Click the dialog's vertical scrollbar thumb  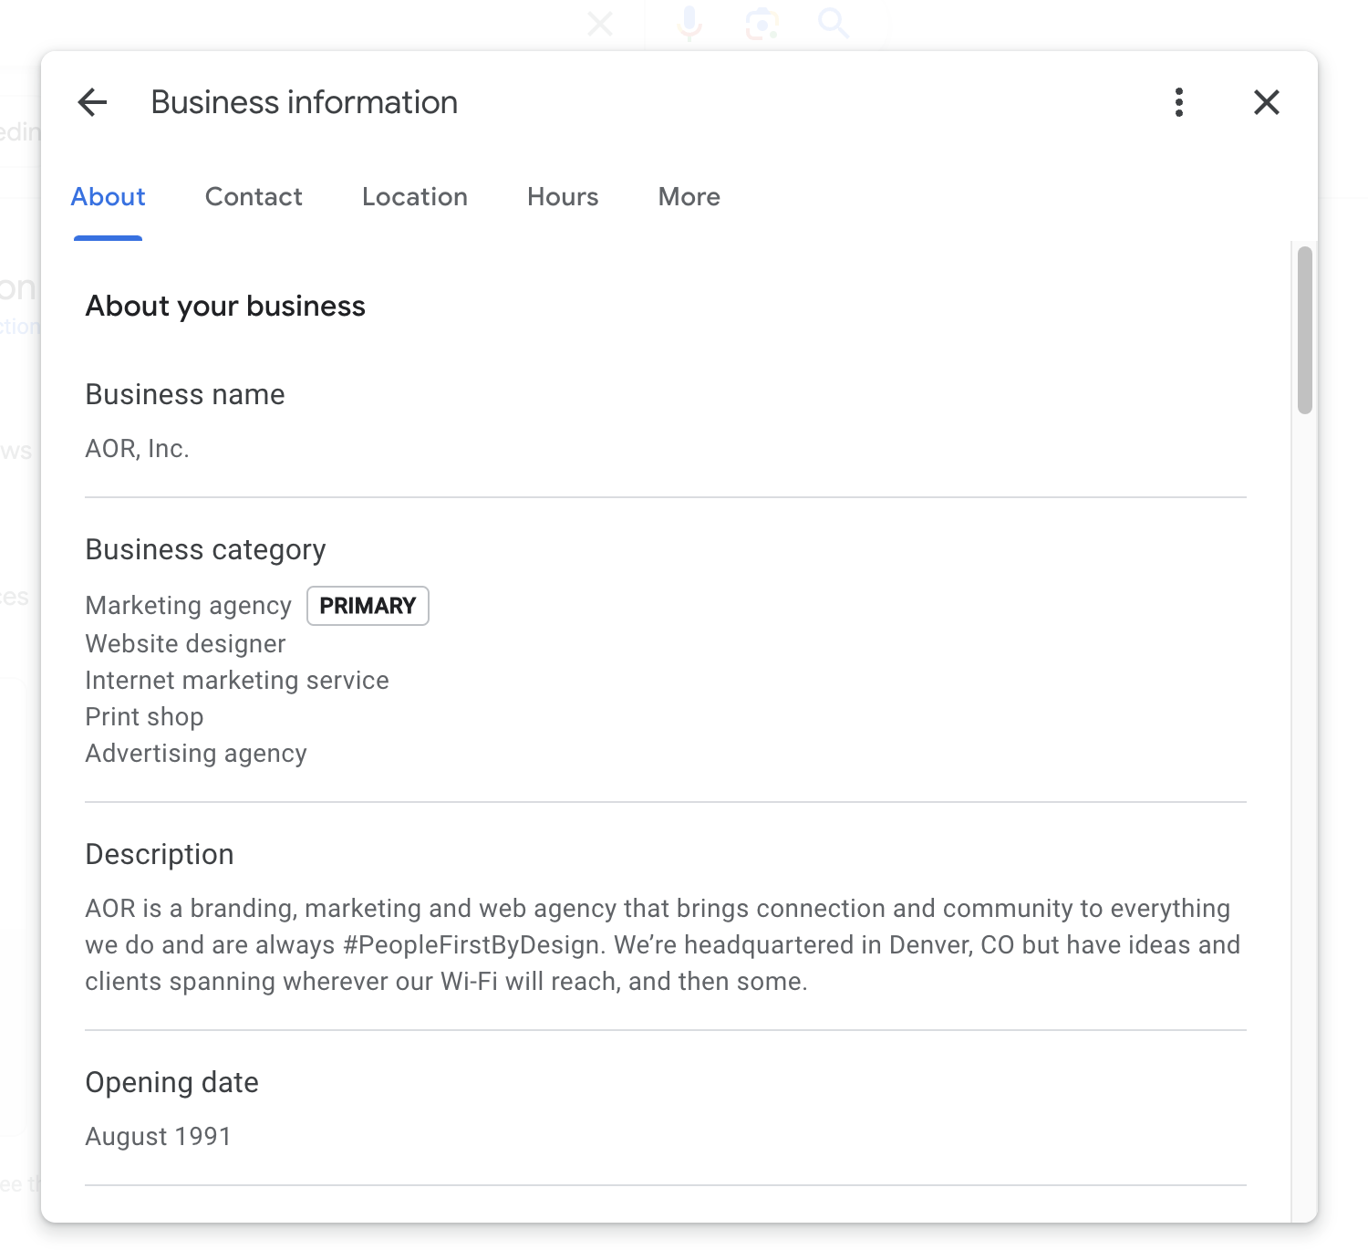pos(1305,330)
